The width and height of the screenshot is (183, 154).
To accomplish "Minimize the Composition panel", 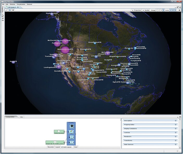I will point(178,117).
